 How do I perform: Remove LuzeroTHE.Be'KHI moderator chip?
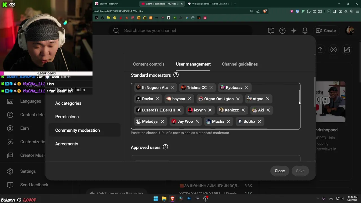point(179,110)
